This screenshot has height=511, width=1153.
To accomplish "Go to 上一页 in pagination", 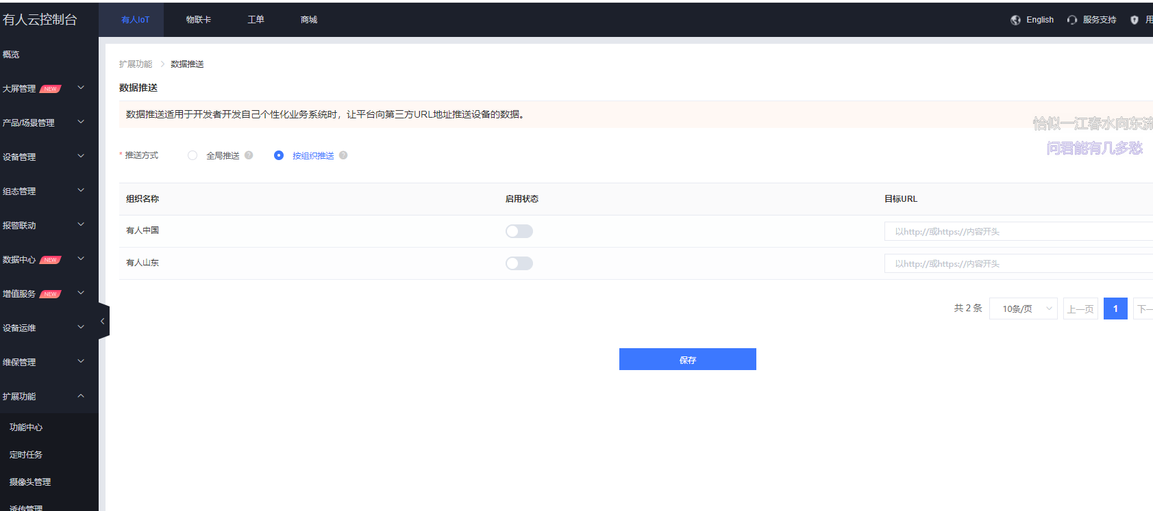I will point(1080,309).
